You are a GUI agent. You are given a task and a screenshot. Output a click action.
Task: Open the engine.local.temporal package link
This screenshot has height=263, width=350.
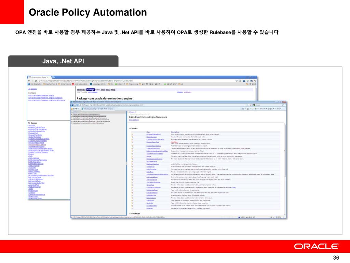click(x=46, y=100)
